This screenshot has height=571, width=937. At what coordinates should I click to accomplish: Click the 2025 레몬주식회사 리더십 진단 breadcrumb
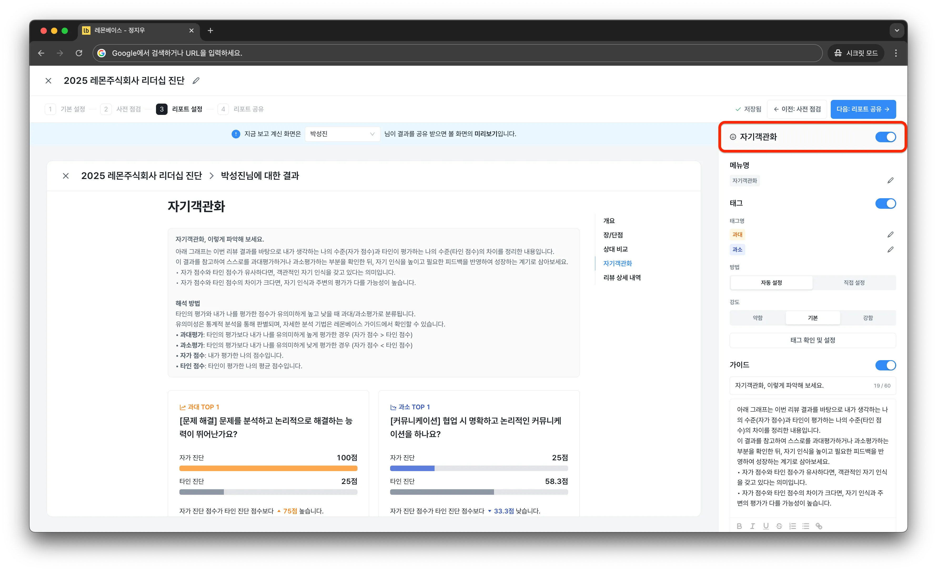[x=142, y=176]
